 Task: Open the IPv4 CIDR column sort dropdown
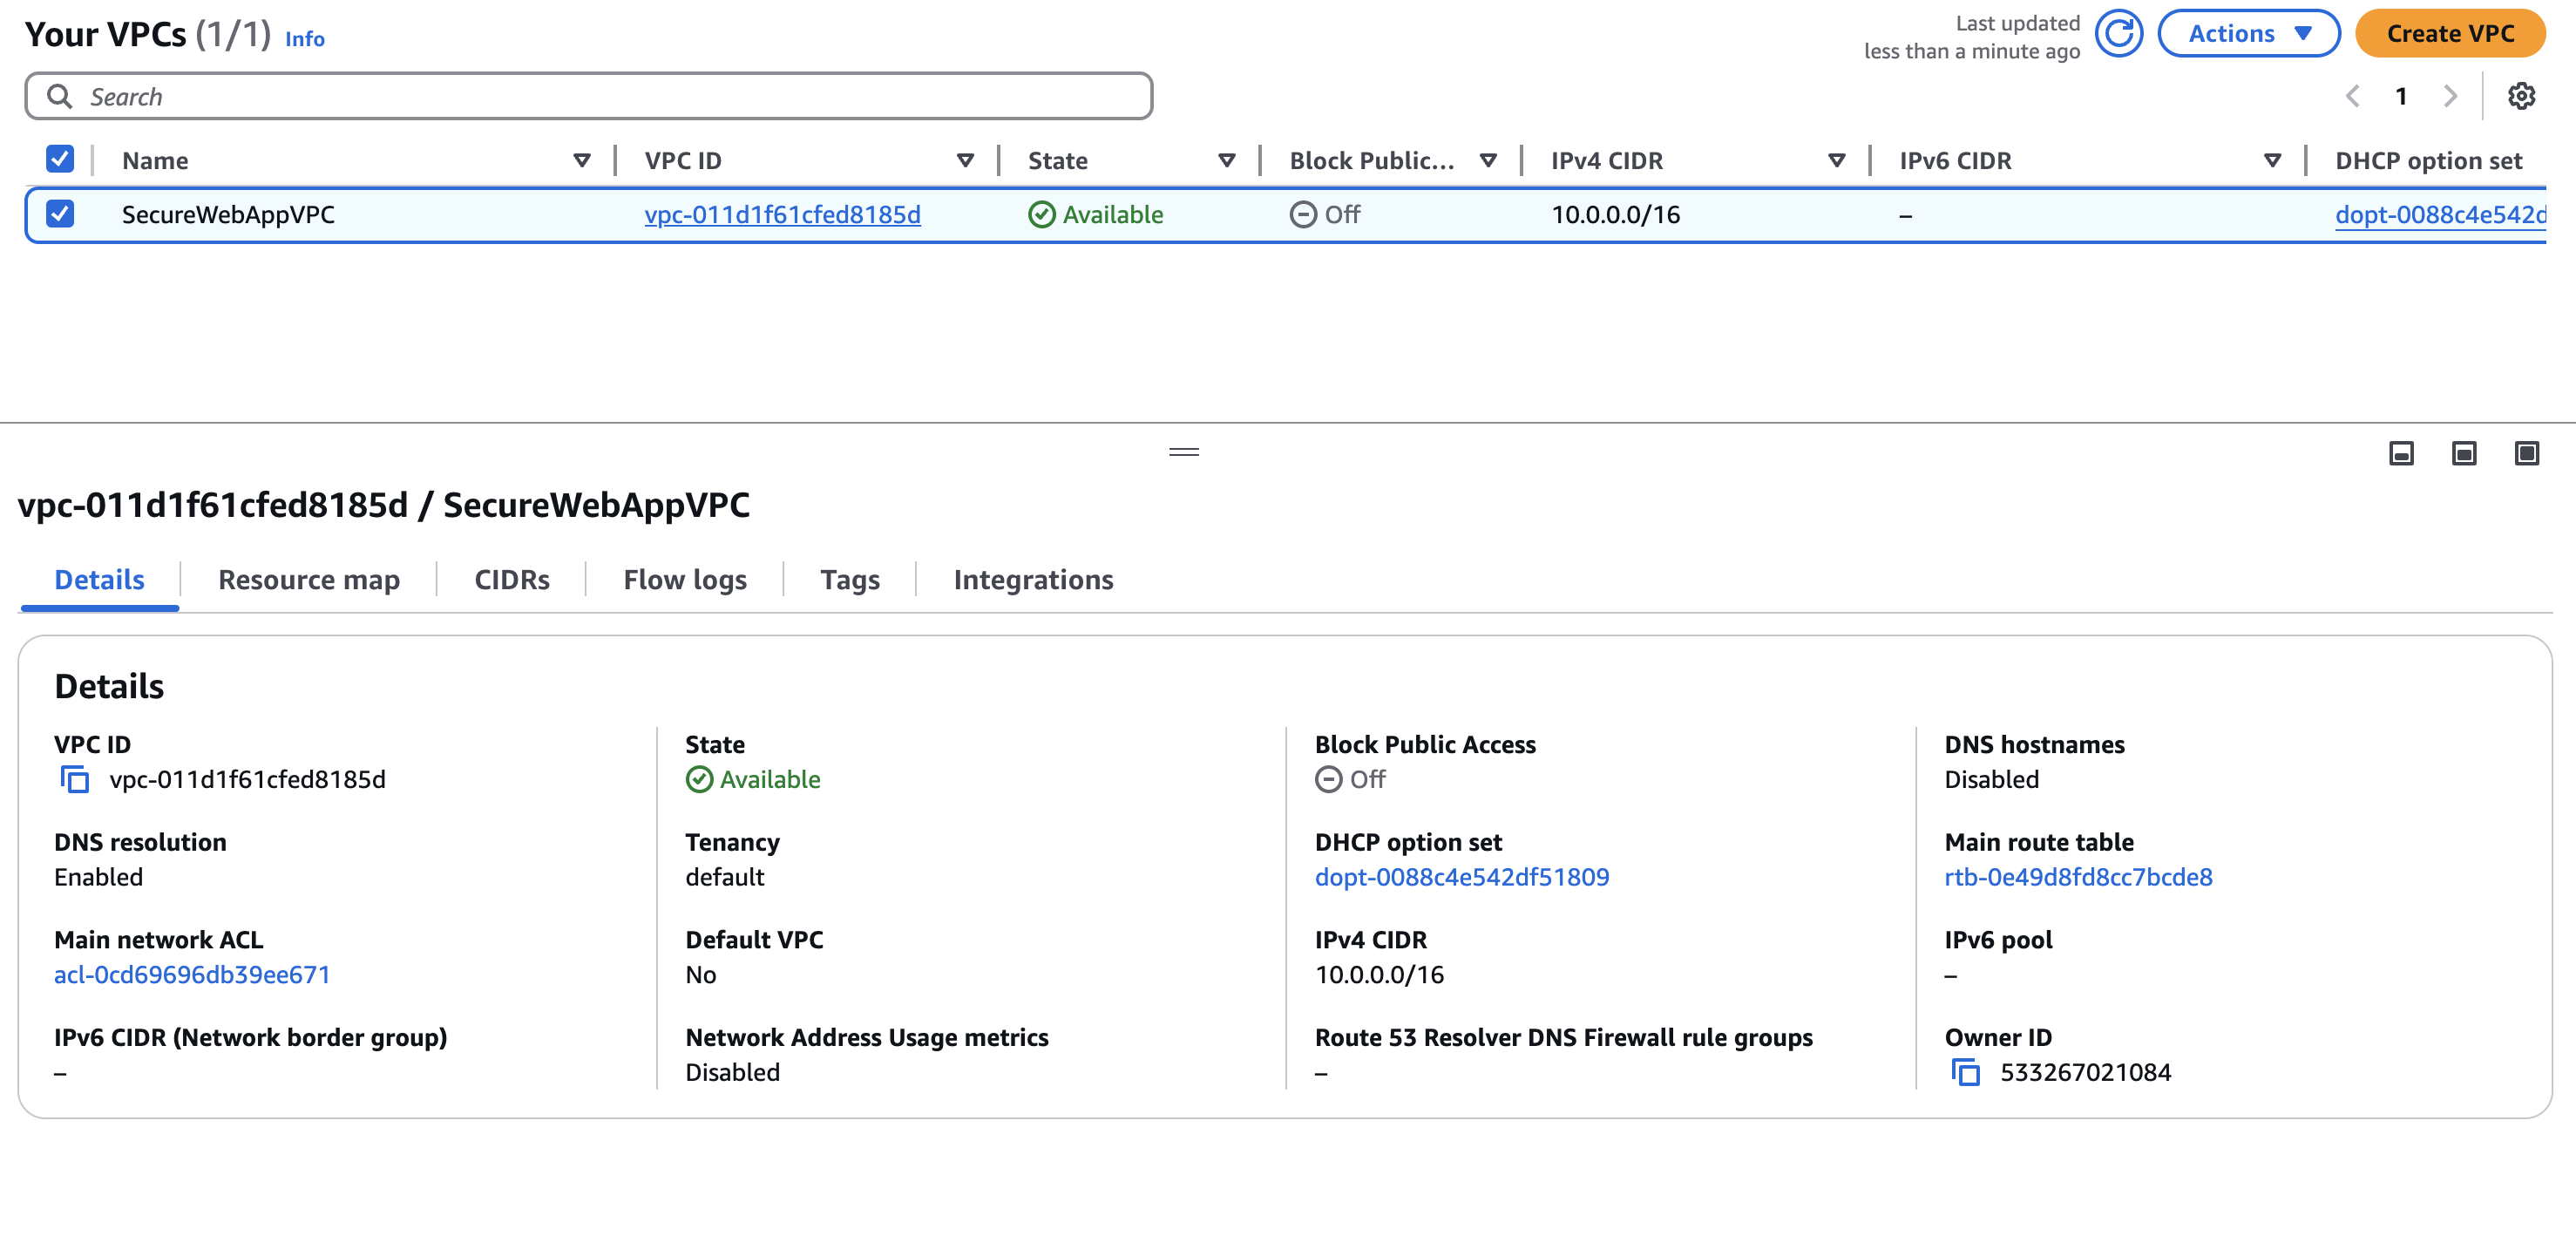[1837, 160]
